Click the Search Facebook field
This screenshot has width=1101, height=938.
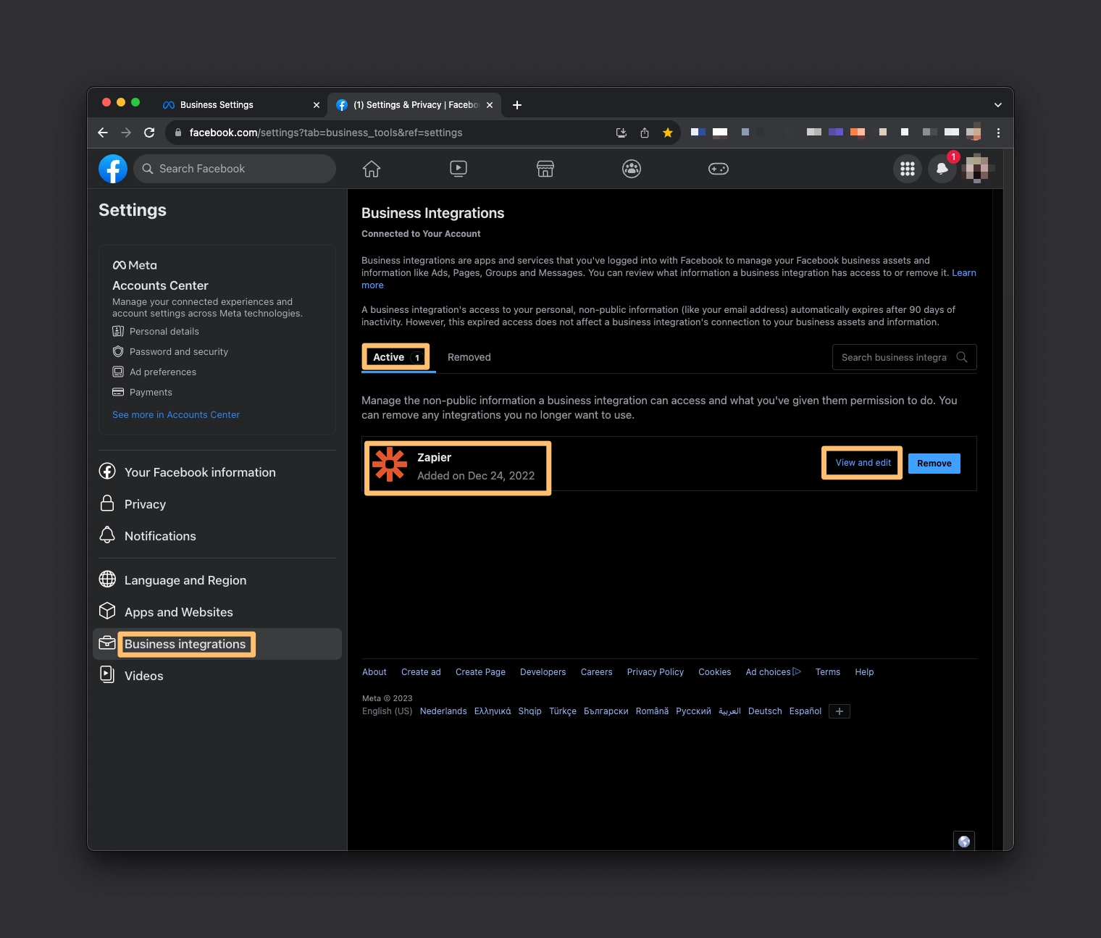click(x=235, y=169)
